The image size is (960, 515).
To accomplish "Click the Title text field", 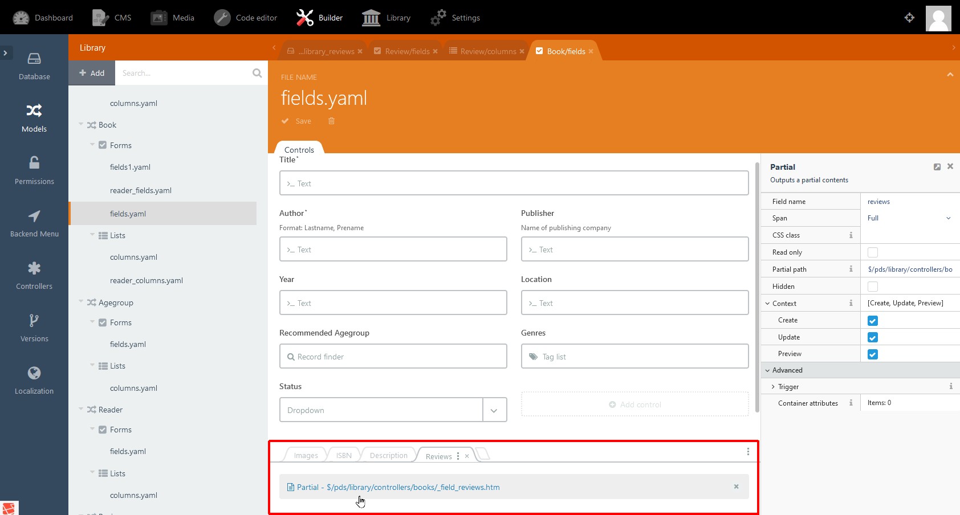I will 514,183.
